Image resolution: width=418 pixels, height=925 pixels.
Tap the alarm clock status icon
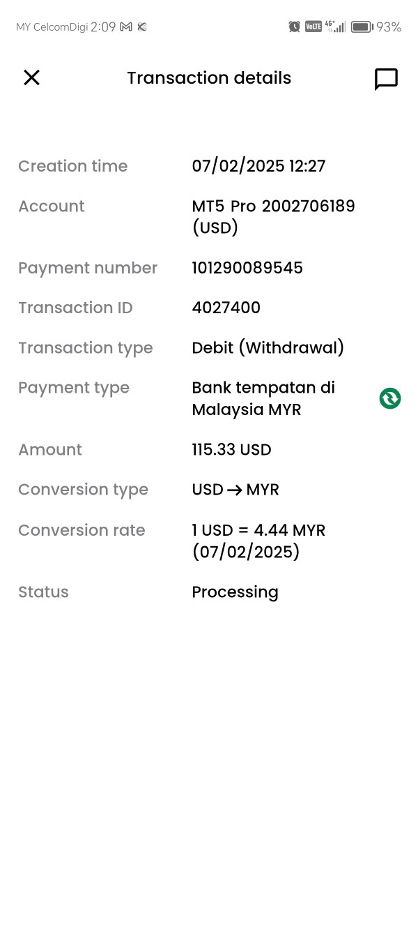tap(294, 27)
